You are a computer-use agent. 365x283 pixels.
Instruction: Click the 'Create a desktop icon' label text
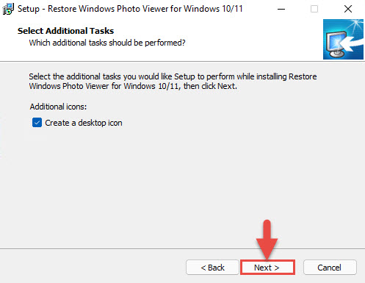[x=84, y=123]
